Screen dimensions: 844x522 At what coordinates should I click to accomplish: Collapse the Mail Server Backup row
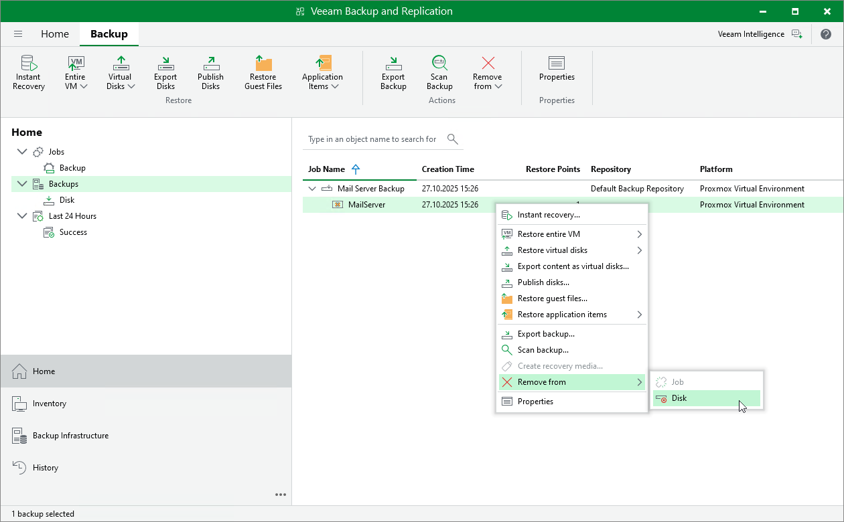pyautogui.click(x=312, y=189)
